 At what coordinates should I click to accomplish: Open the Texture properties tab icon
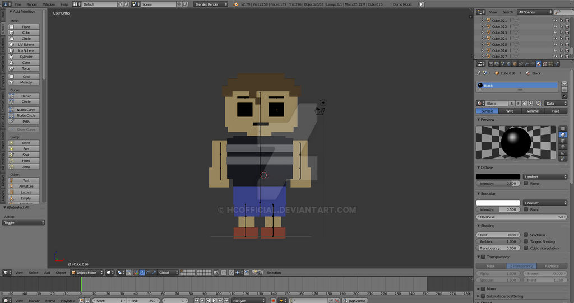click(545, 64)
